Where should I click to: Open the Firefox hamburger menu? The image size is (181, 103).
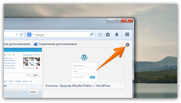(x=127, y=34)
